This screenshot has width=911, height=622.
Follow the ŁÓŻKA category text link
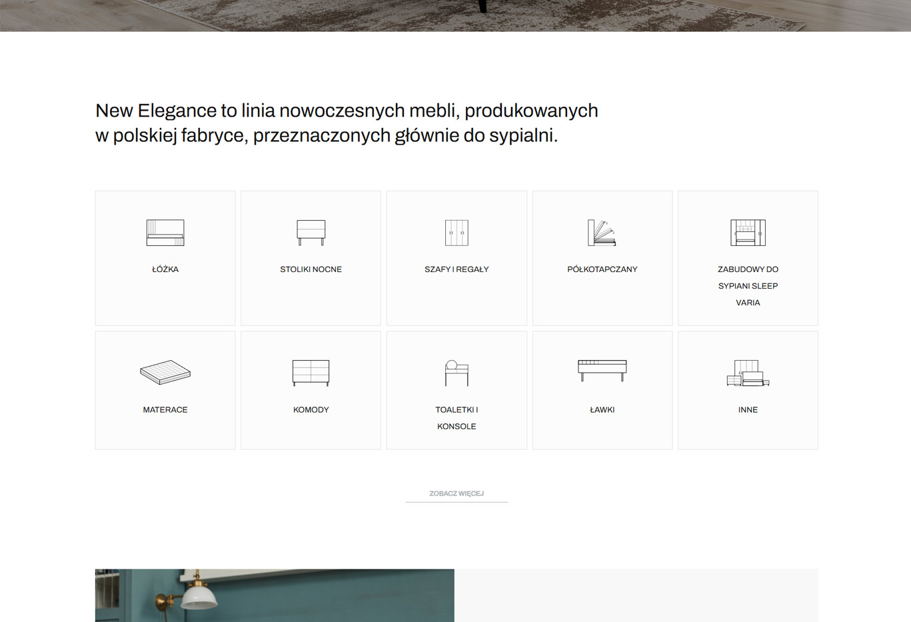click(x=165, y=269)
